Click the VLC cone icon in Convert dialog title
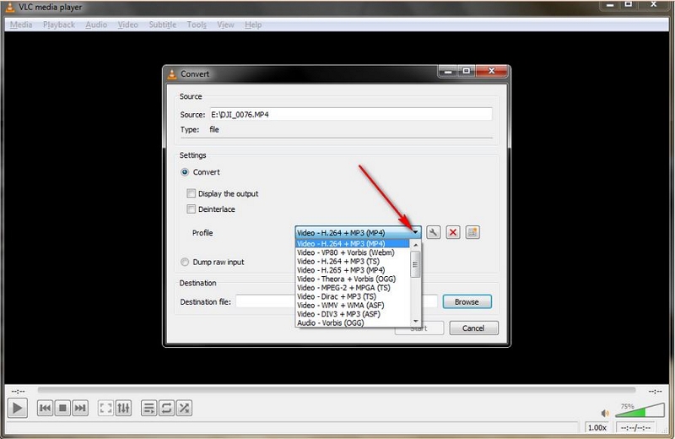This screenshot has width=675, height=439. point(172,74)
